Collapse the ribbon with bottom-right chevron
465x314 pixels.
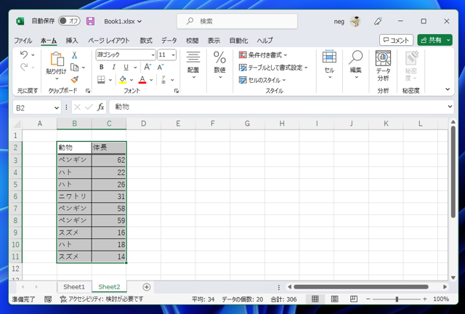448,89
